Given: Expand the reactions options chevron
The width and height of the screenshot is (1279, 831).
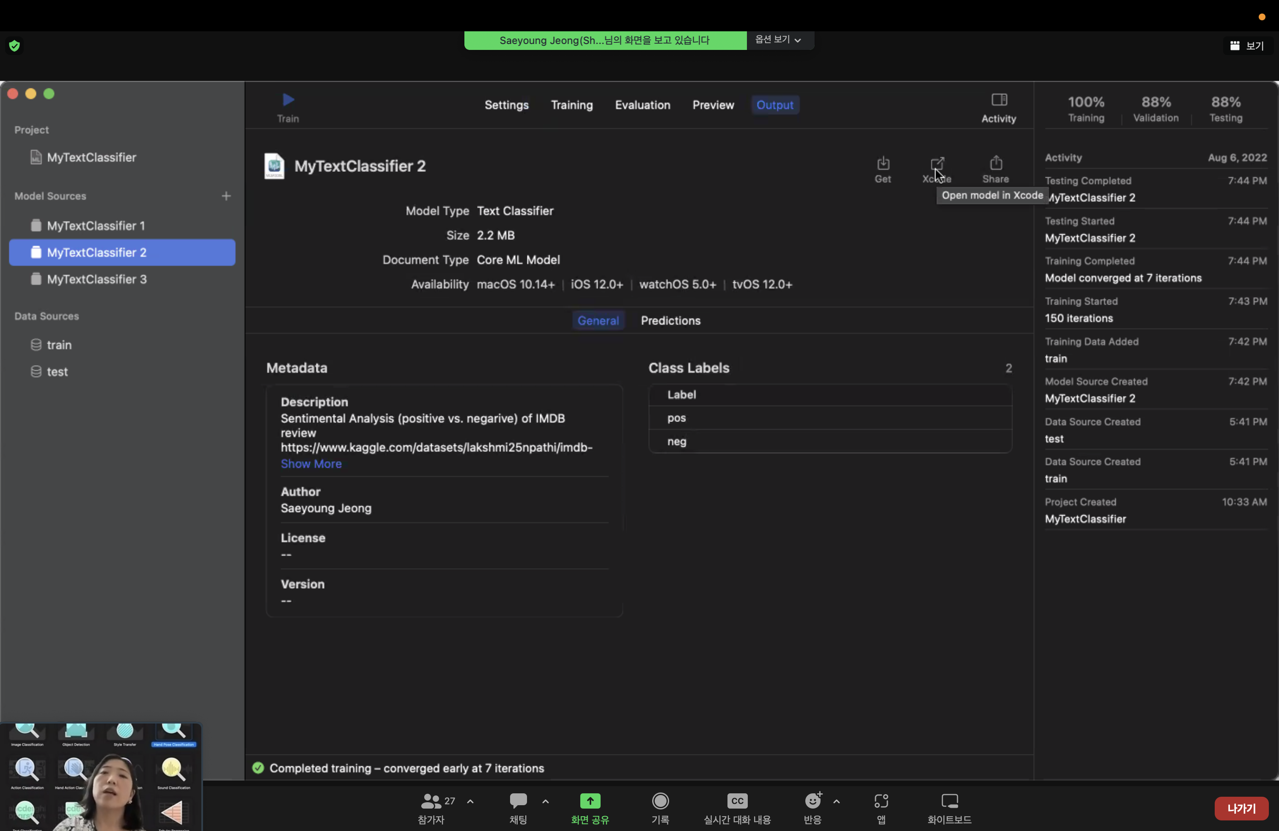Looking at the screenshot, I should (837, 802).
